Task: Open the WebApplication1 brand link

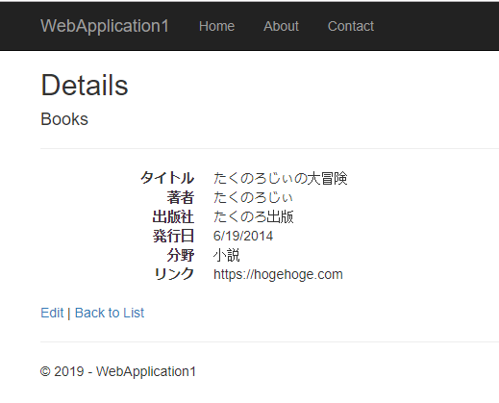Action: (x=105, y=26)
